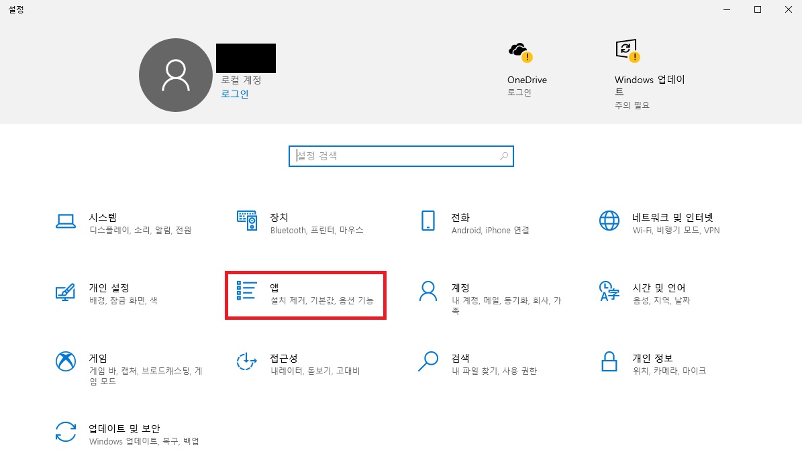Select the 앱 list icon

(x=246, y=290)
